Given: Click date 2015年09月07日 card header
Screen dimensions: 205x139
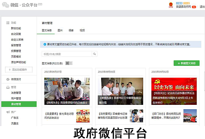Looking at the screenshot, I should coord(53,72).
